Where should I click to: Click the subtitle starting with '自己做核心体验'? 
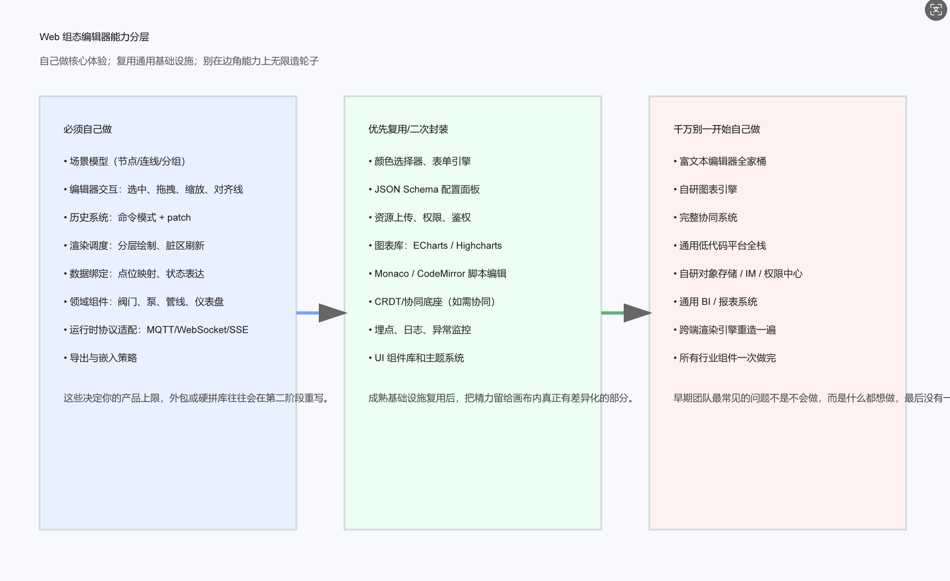179,61
